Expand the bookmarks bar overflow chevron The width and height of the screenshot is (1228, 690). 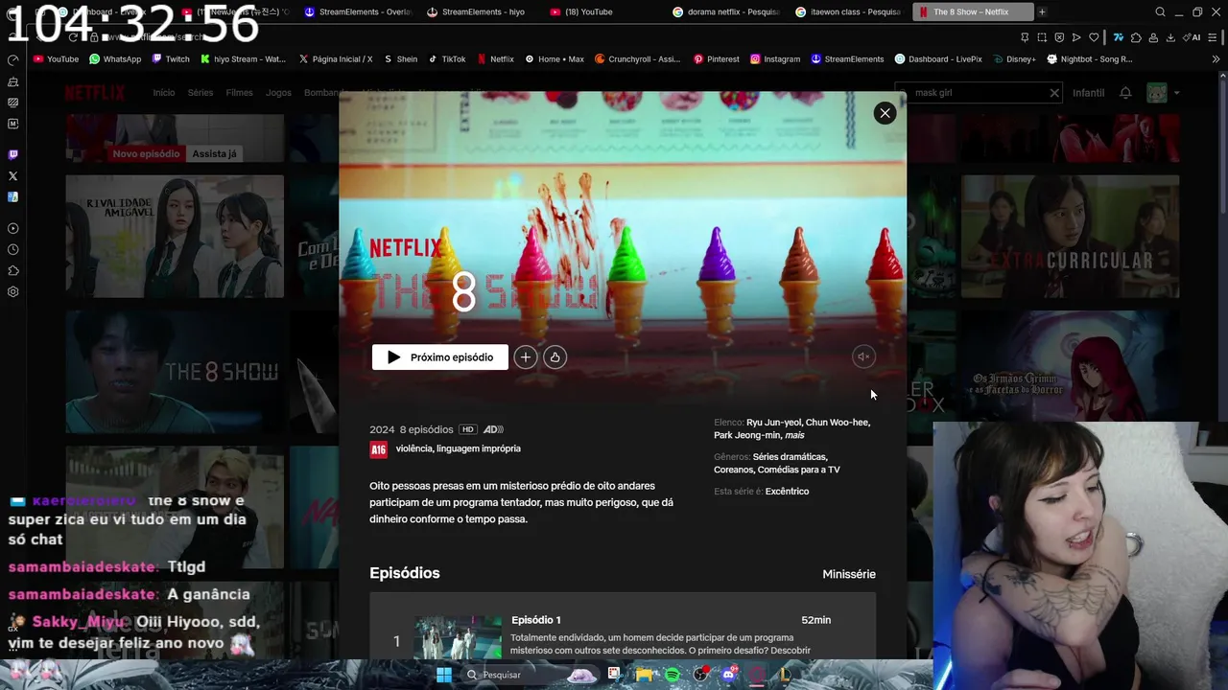tap(1216, 58)
